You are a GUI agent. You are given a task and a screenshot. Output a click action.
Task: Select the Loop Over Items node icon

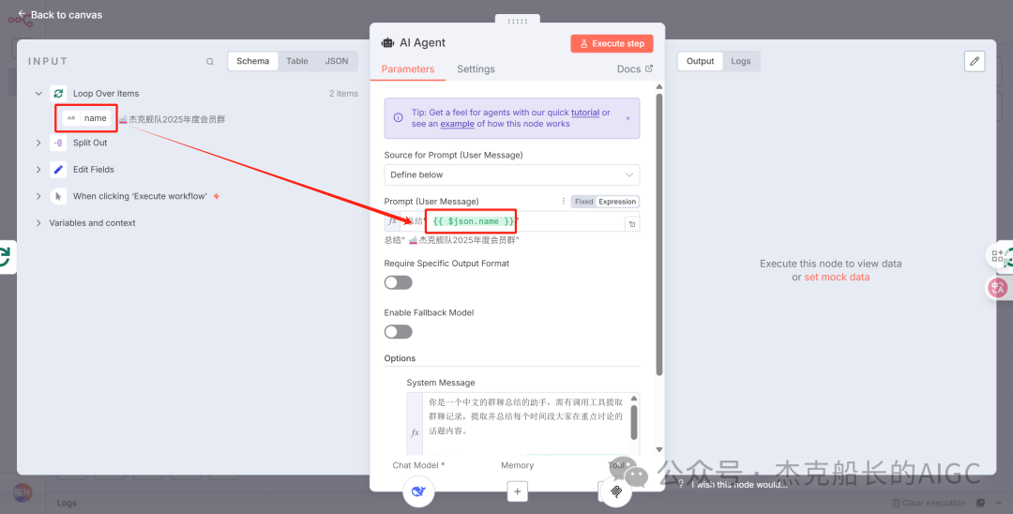[x=58, y=94]
